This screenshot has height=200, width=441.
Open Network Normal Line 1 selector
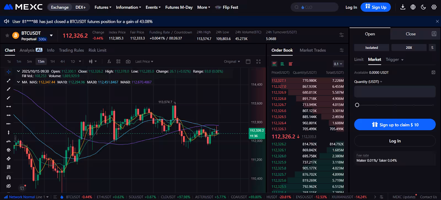(26, 197)
